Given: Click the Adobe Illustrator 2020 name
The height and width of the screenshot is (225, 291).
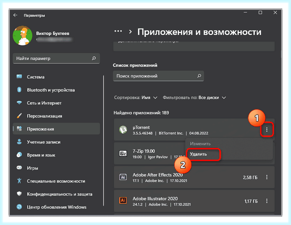Looking at the screenshot, I should point(155,198).
